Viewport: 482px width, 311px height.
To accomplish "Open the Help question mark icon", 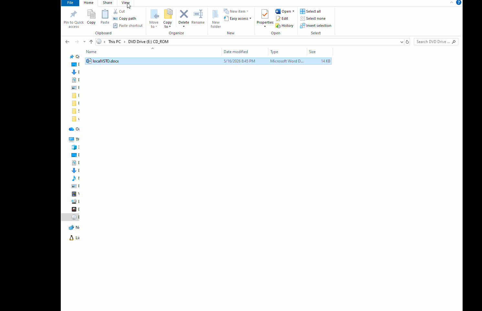I will [x=458, y=3].
